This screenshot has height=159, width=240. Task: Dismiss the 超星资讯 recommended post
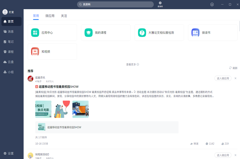235,78
